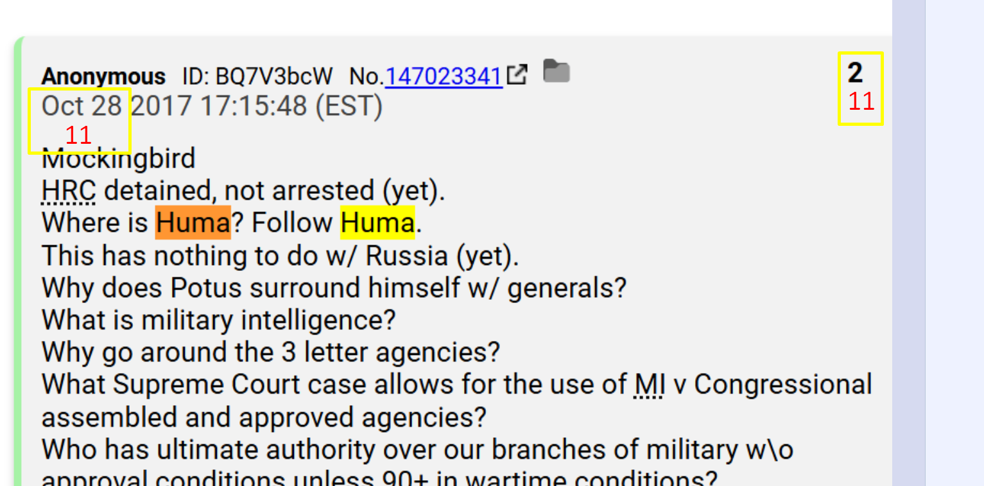Click the post timestamp 17:15:48 (EST)
This screenshot has height=486, width=984.
click(291, 107)
